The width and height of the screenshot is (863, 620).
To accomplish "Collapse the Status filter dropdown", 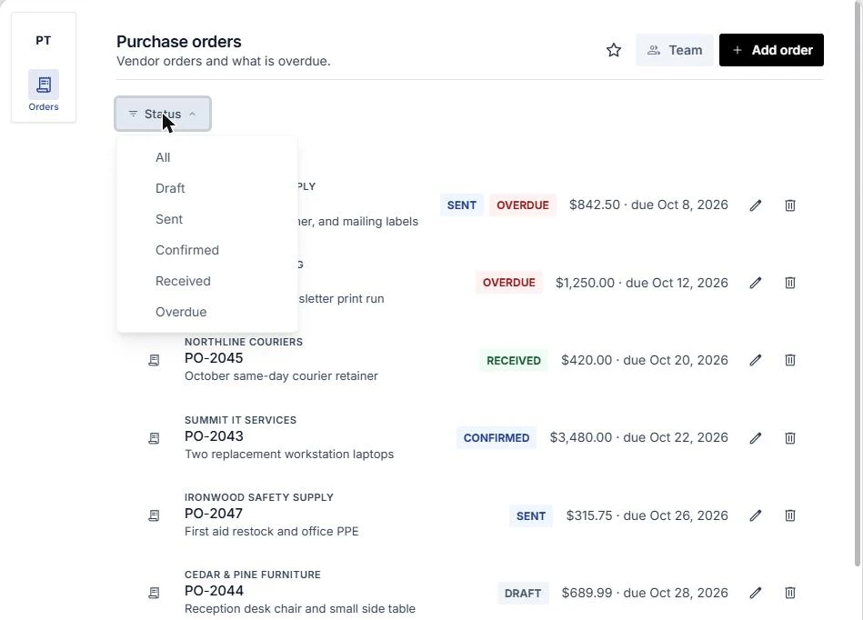I will click(x=163, y=114).
